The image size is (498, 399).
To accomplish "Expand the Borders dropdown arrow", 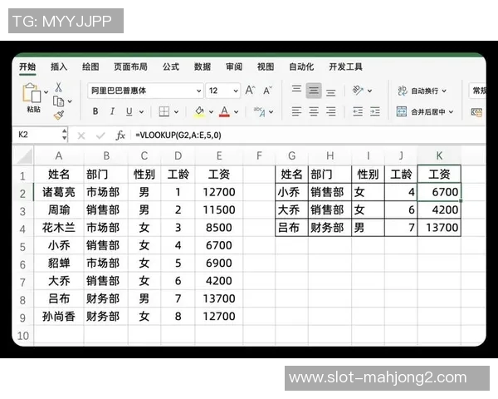I will (176, 112).
